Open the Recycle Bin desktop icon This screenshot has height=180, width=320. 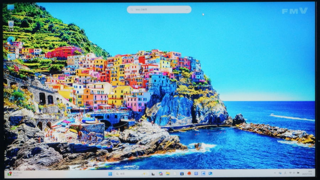tap(11, 25)
